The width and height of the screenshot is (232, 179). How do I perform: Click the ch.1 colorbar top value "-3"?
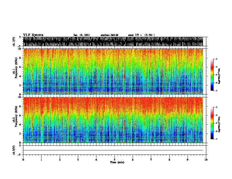pos(216,59)
